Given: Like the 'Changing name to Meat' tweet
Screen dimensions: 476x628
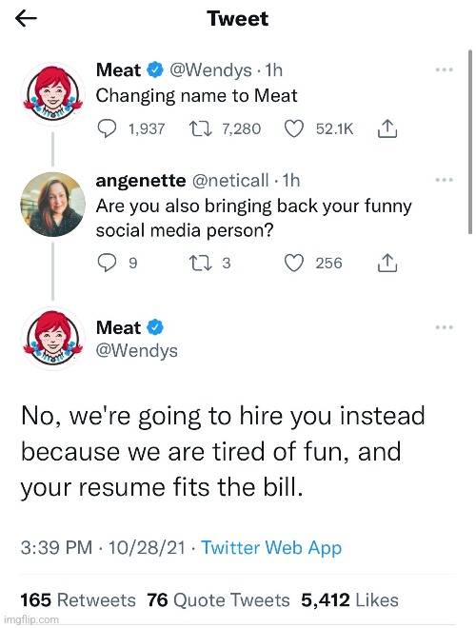Looking at the screenshot, I should [x=294, y=129].
